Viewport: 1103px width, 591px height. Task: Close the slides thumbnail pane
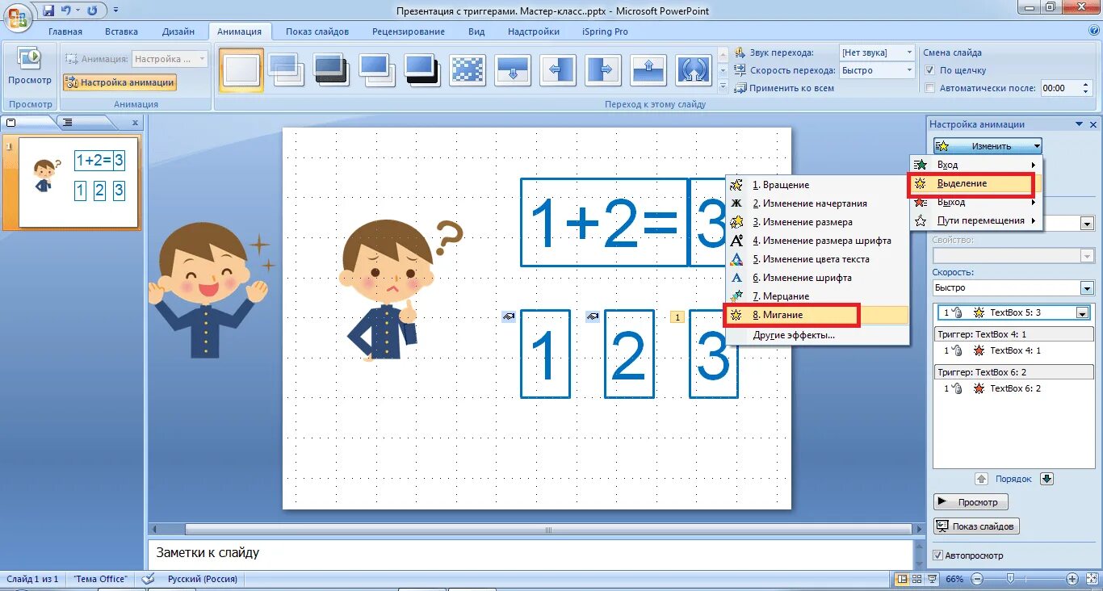[135, 123]
